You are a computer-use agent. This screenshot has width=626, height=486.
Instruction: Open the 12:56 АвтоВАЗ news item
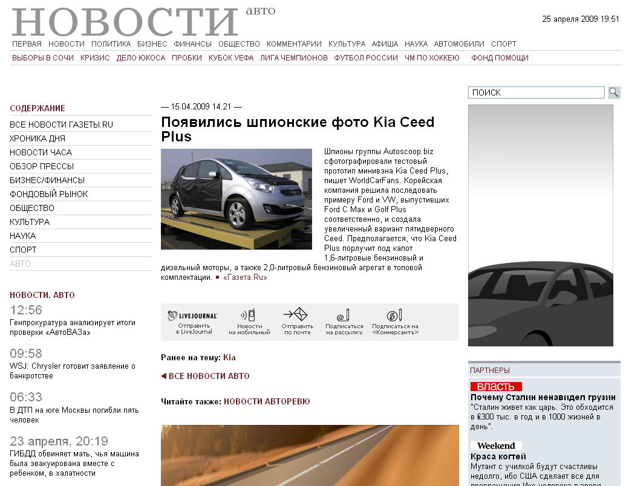73,327
